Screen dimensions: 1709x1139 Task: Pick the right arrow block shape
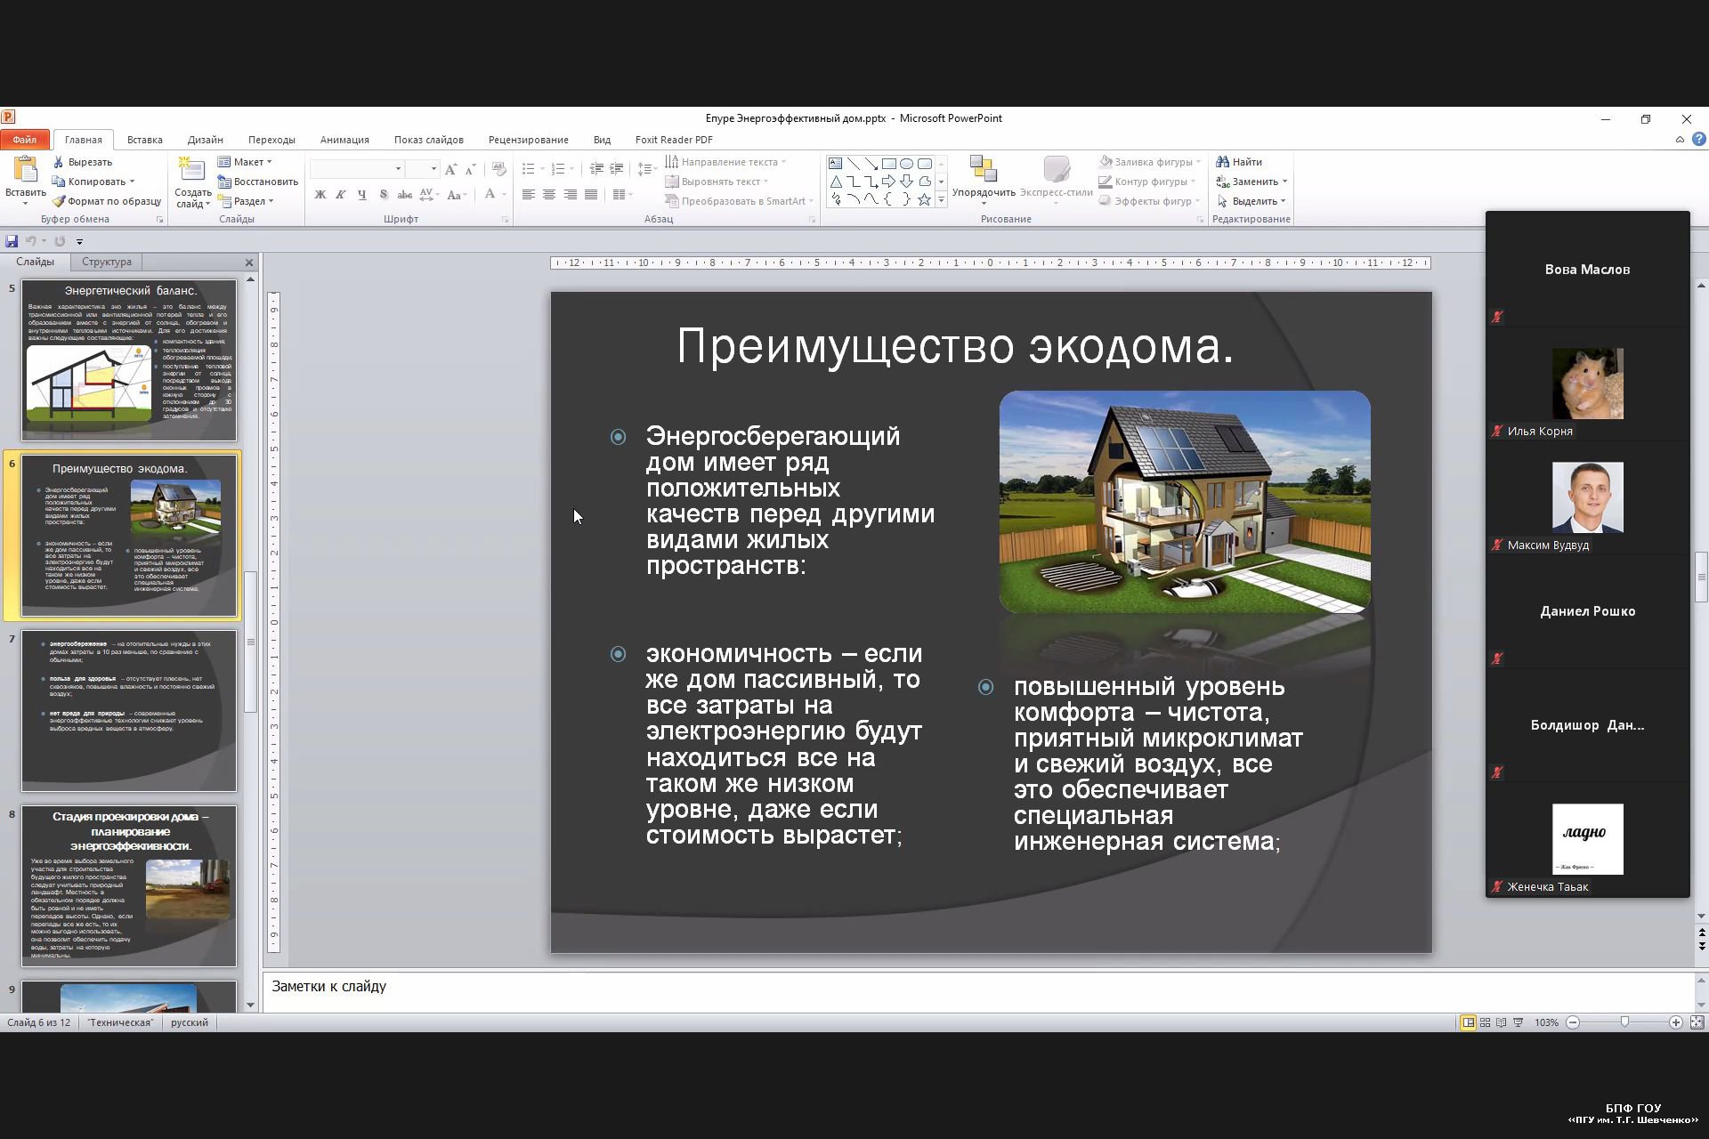point(888,182)
